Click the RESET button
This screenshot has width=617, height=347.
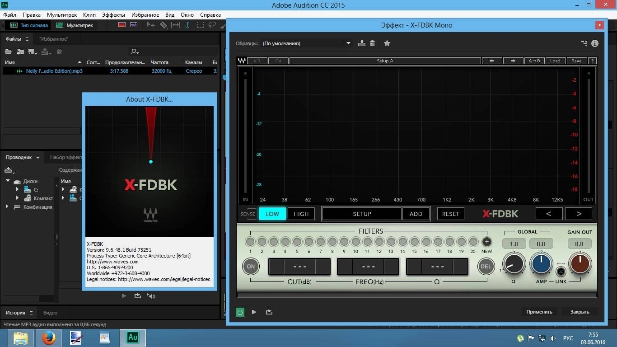(x=450, y=214)
